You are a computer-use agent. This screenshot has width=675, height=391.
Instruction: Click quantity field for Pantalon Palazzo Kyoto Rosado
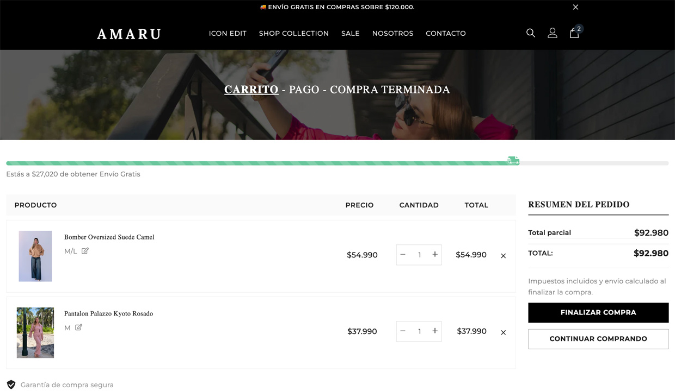[x=419, y=331]
